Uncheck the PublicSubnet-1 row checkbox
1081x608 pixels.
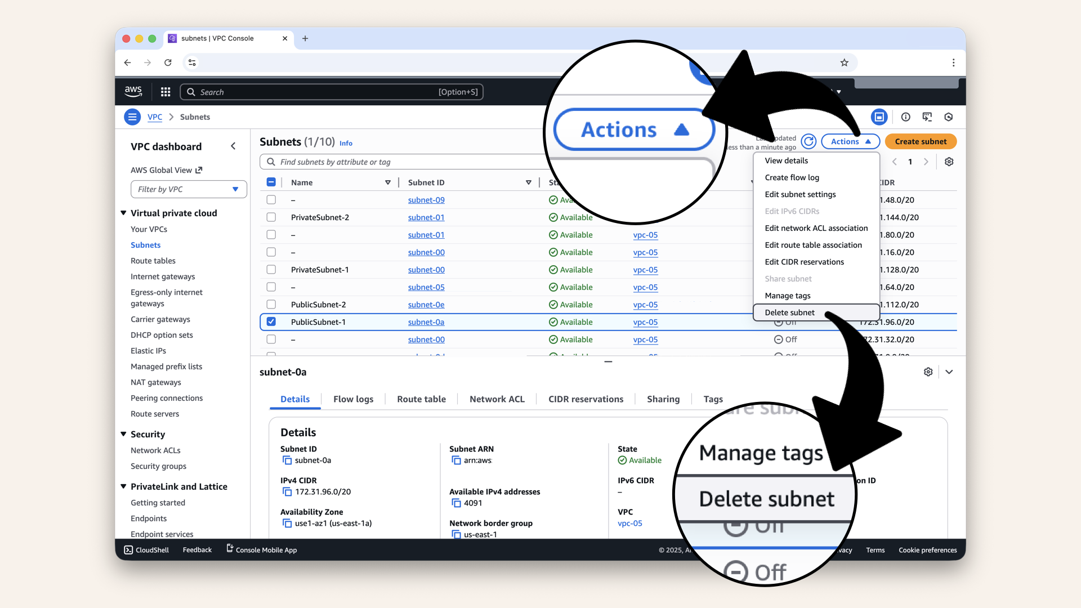pyautogui.click(x=271, y=322)
